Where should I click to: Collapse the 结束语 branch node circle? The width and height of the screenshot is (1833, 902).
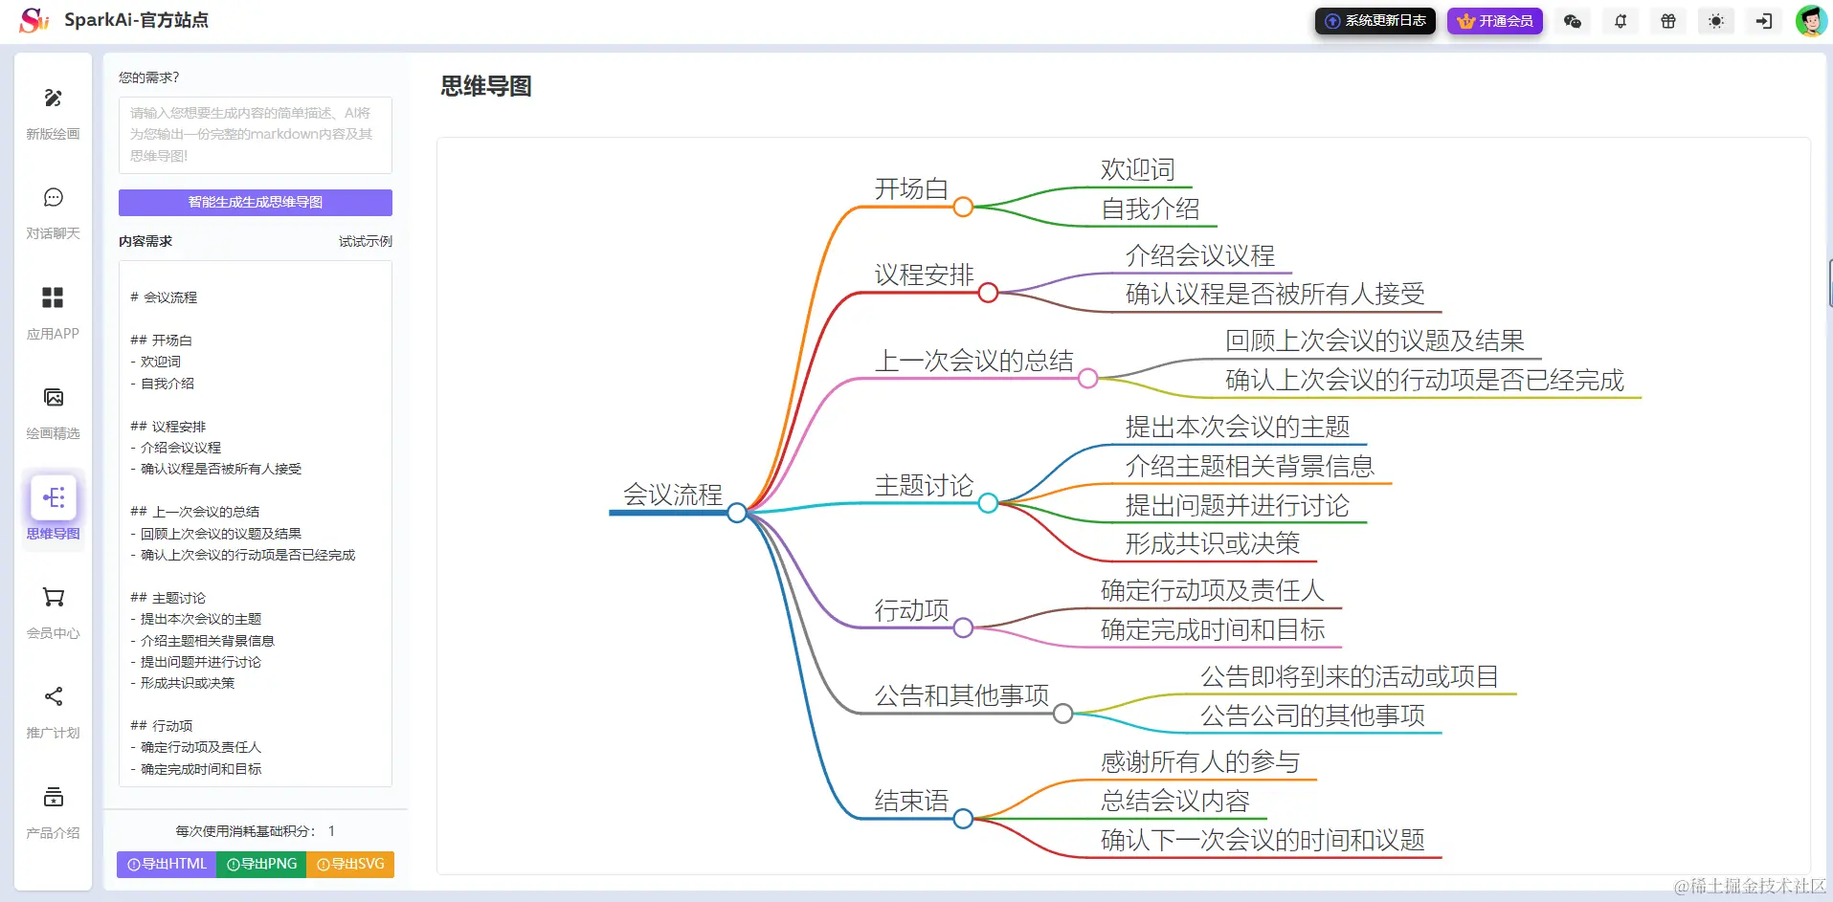coord(964,819)
